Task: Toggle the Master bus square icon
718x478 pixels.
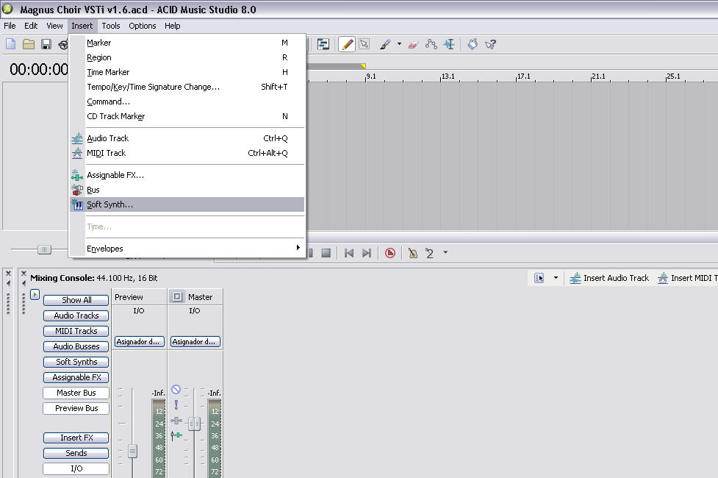Action: (x=177, y=296)
